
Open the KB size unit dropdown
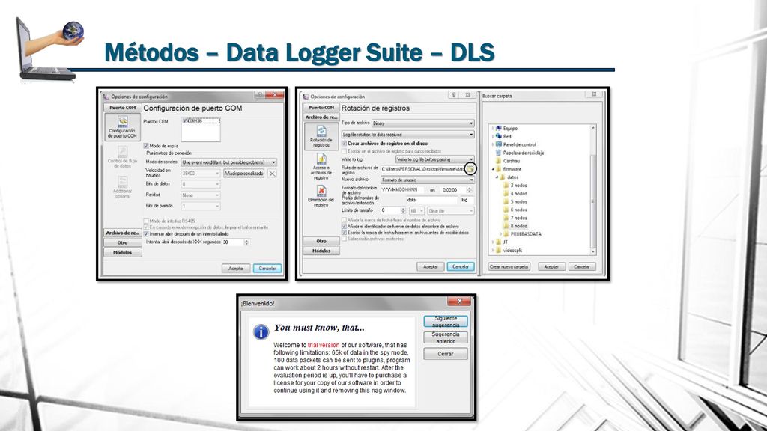click(416, 210)
